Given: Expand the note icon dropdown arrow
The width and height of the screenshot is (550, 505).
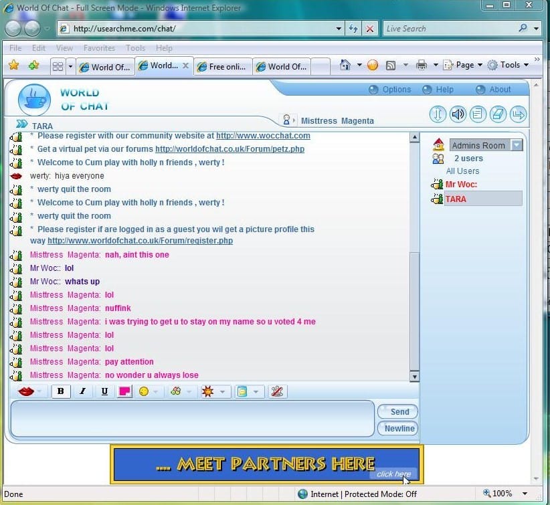Looking at the screenshot, I should [x=256, y=391].
